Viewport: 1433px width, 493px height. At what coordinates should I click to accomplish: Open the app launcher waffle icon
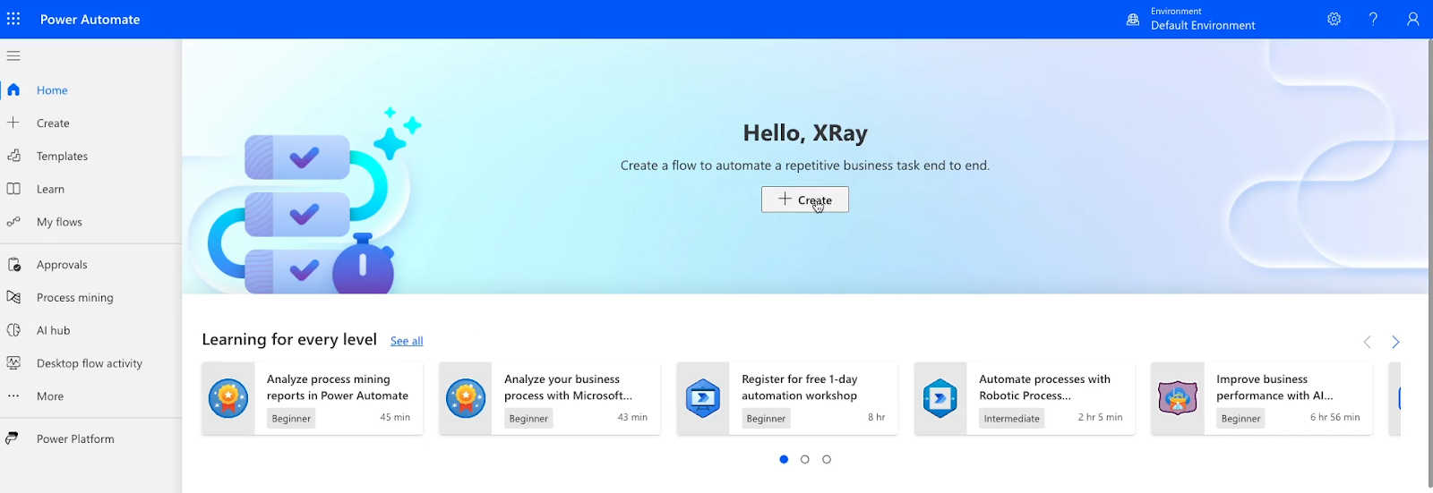pos(13,19)
